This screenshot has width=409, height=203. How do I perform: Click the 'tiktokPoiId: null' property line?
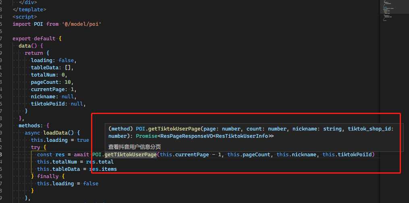pyautogui.click(x=59, y=104)
